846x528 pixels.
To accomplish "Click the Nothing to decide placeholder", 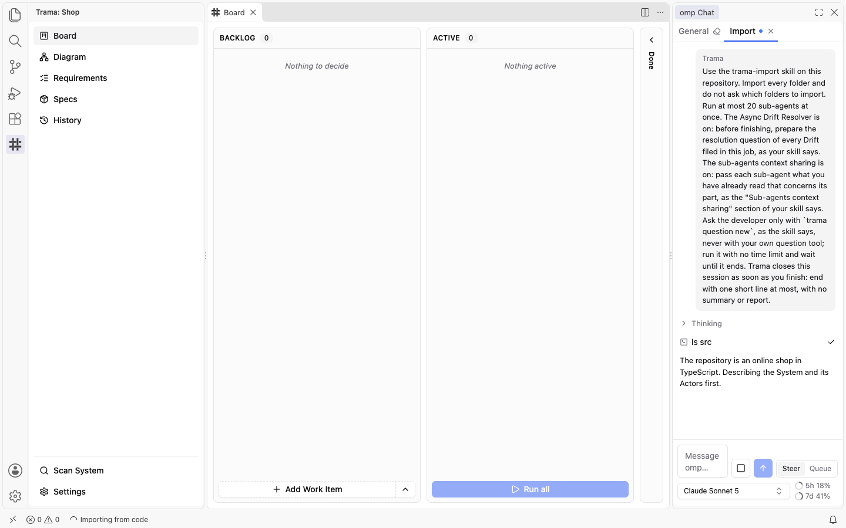I will (x=317, y=66).
